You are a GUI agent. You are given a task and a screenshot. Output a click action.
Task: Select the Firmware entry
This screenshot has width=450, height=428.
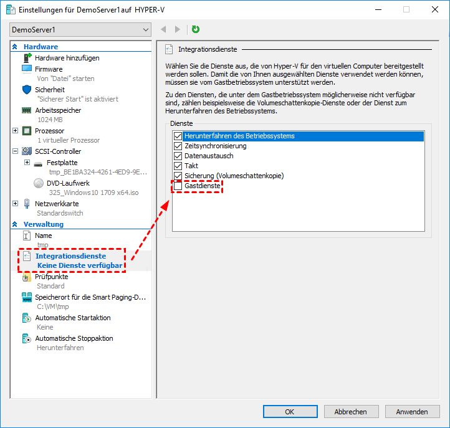pos(49,69)
